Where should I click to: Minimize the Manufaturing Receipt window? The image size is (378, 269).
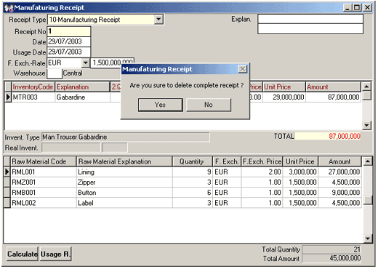(347, 7)
